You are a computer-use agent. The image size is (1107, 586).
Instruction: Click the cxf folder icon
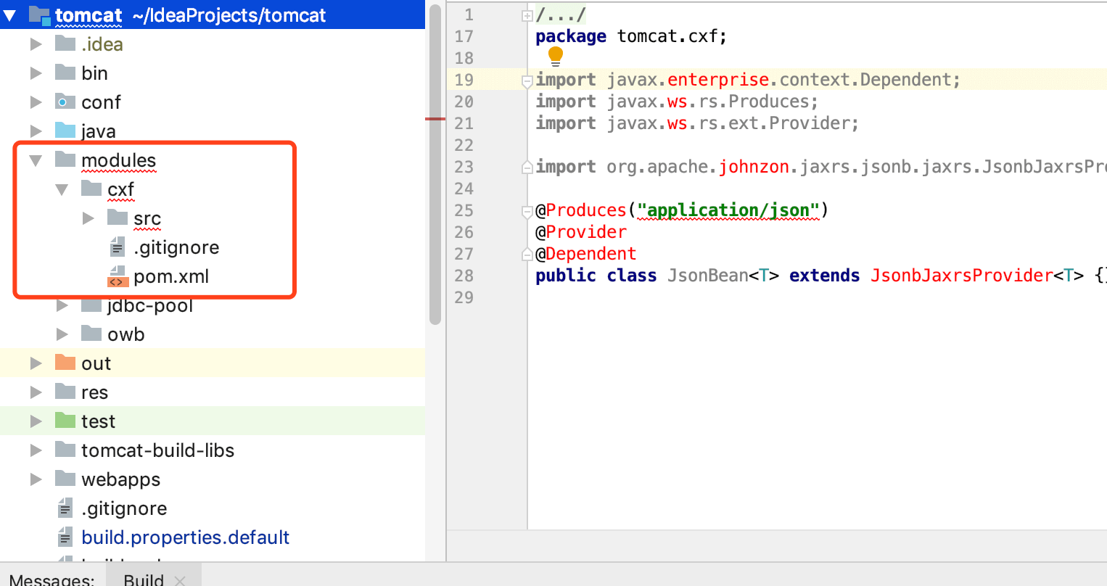point(91,189)
